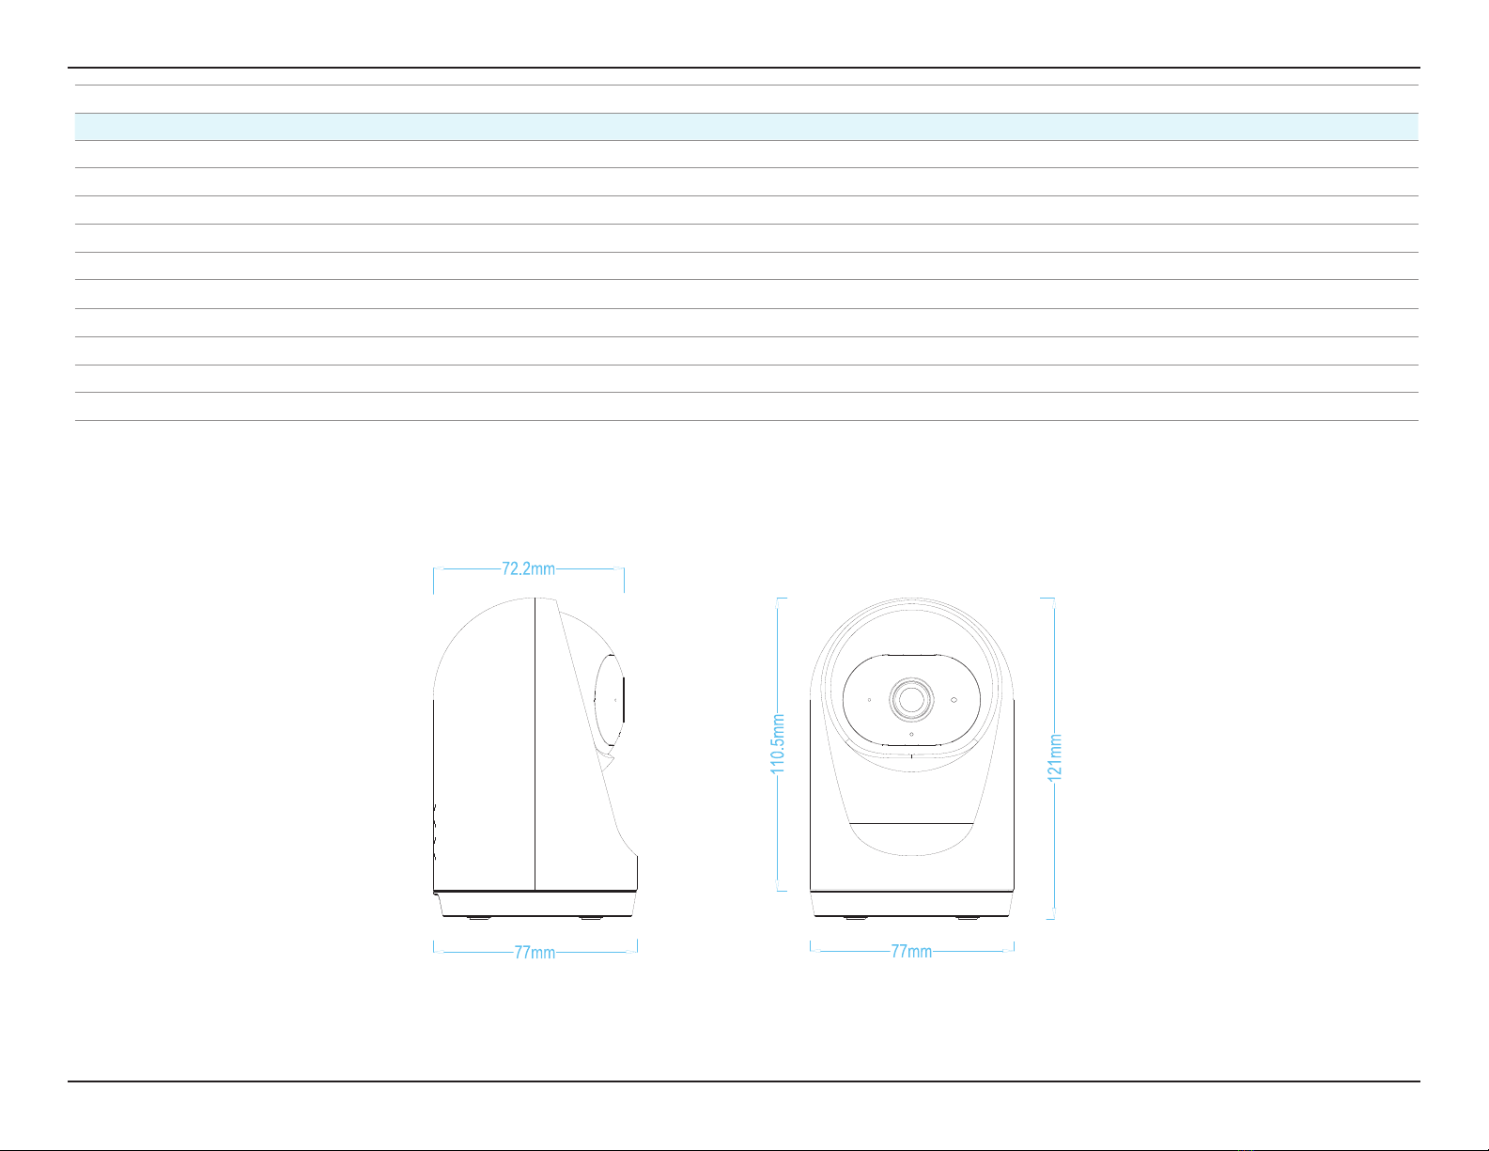Image resolution: width=1489 pixels, height=1151 pixels.
Task: Click the camera lens in front view
Action: (x=912, y=699)
